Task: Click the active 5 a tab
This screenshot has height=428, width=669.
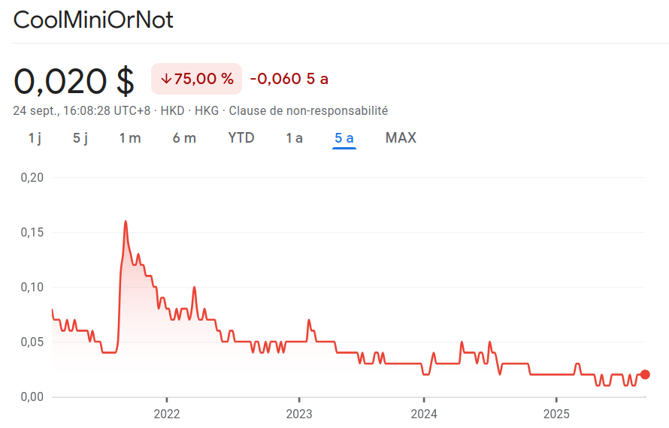Action: tap(344, 138)
